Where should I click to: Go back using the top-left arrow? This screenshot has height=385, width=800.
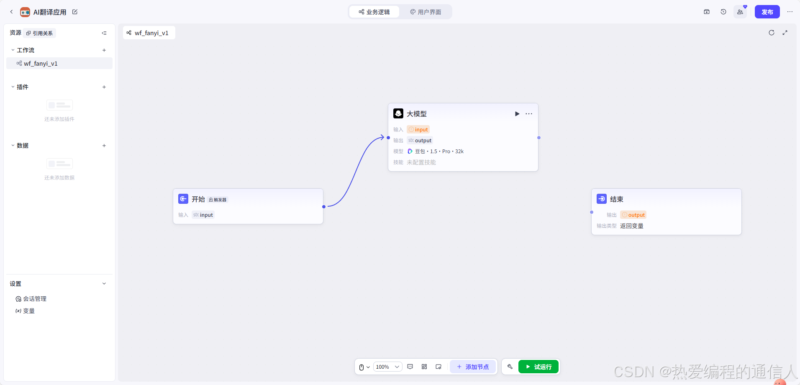[x=11, y=12]
